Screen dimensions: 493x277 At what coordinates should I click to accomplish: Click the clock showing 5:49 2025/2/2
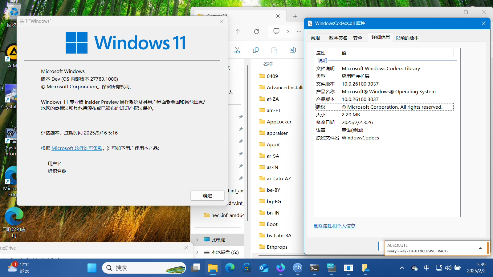click(x=476, y=268)
